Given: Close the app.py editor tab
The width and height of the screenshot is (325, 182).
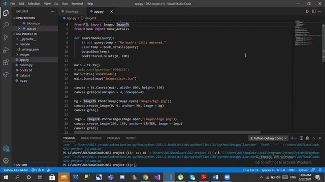Looking at the screenshot, I should [112, 12].
